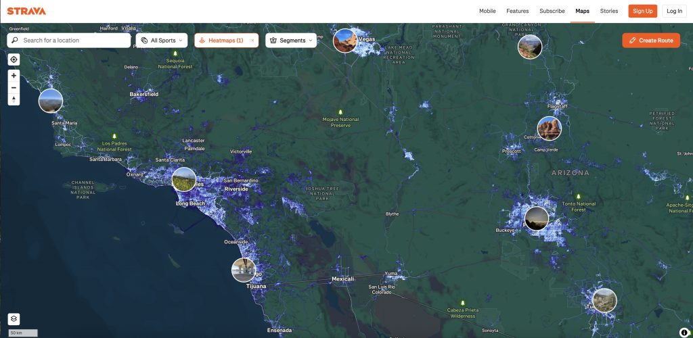This screenshot has width=693, height=338.
Task: Open the Features nav item
Action: coord(518,11)
